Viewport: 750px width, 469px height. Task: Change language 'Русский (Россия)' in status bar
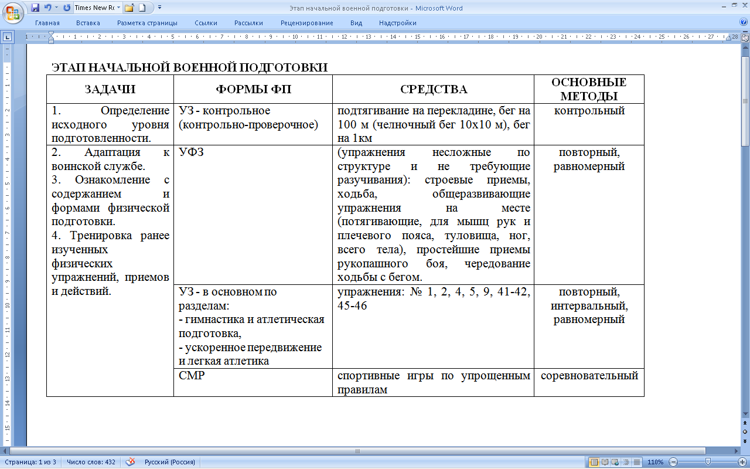170,462
